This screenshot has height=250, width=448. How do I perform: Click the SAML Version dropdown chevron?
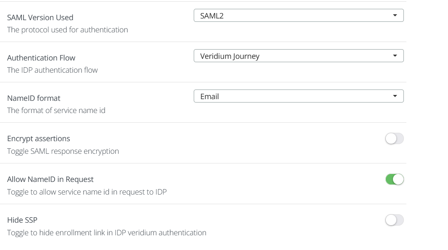[x=395, y=15]
